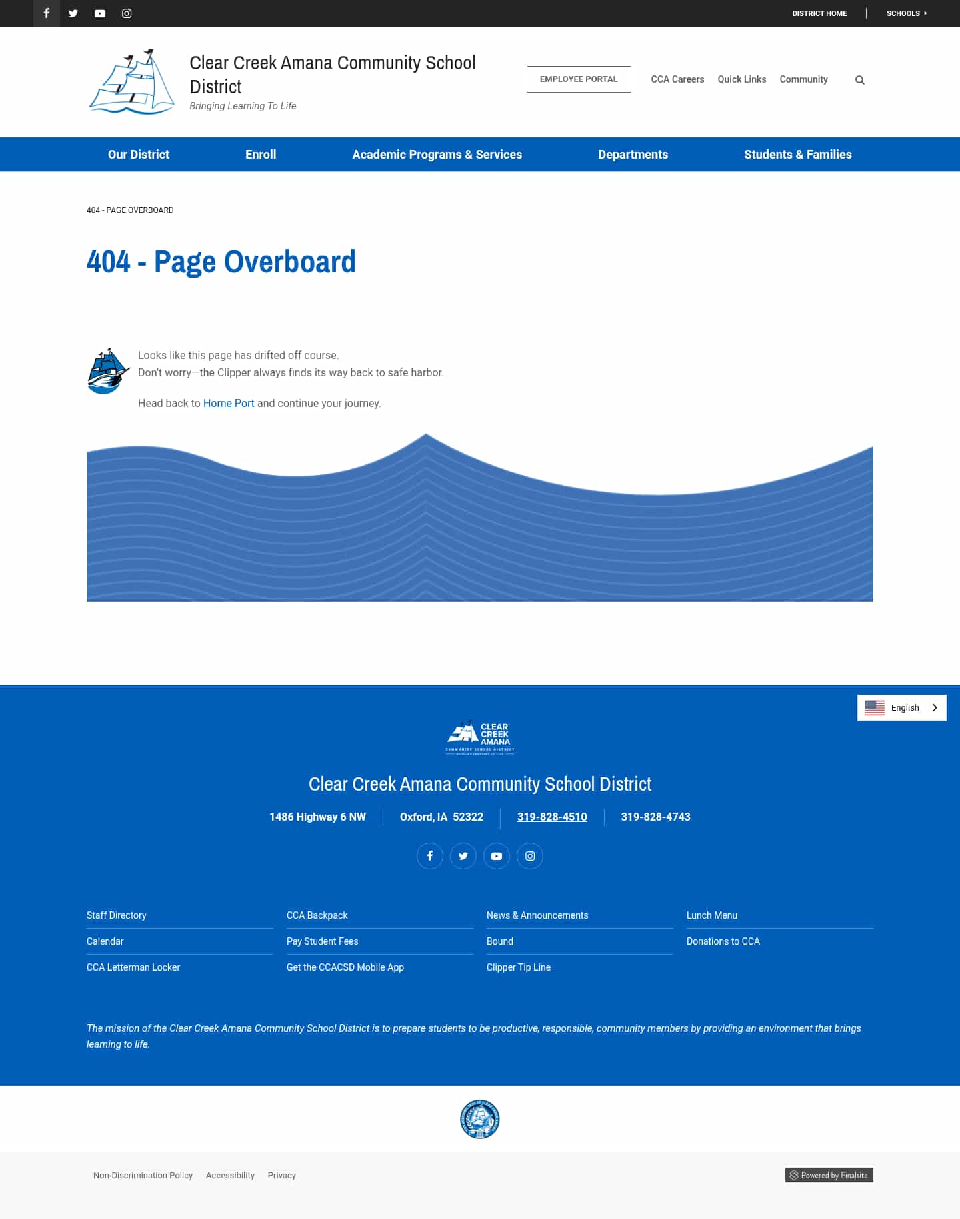Screen dimensions: 960x1219
Task: Click the 1486 Highway 6 NW address
Action: pos(317,817)
